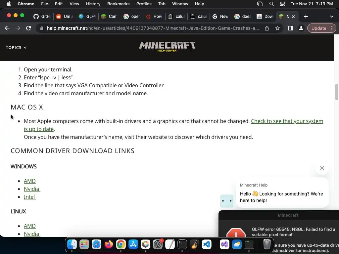The height and width of the screenshot is (254, 339).
Task: Open the App Store dock icon
Action: coord(133,244)
